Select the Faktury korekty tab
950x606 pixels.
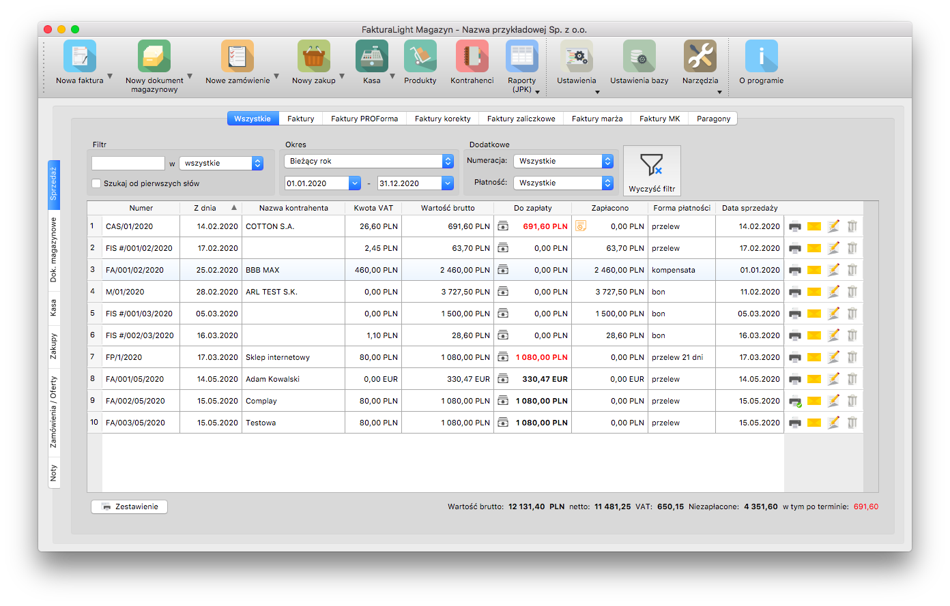(x=443, y=119)
